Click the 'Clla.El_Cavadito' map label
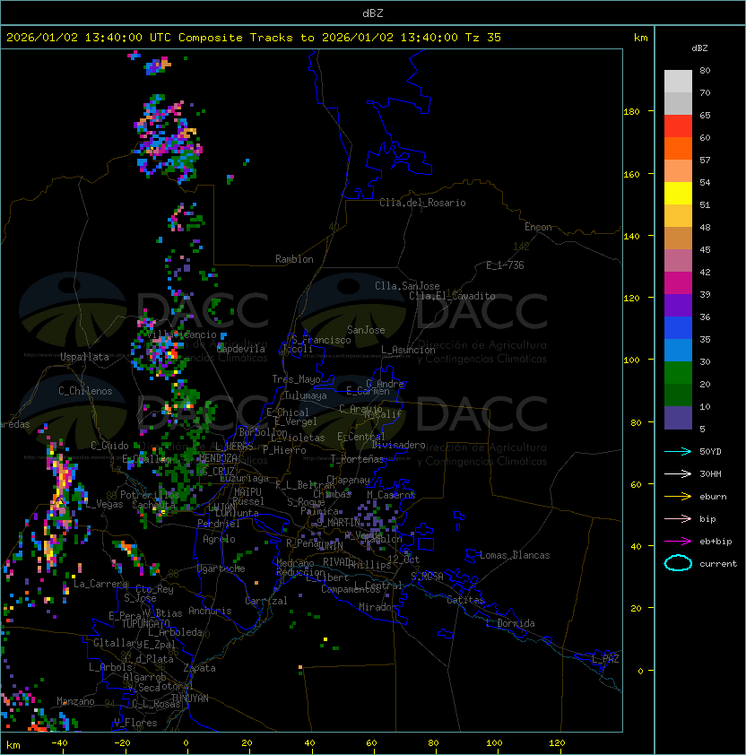The width and height of the screenshot is (746, 755). tap(452, 296)
